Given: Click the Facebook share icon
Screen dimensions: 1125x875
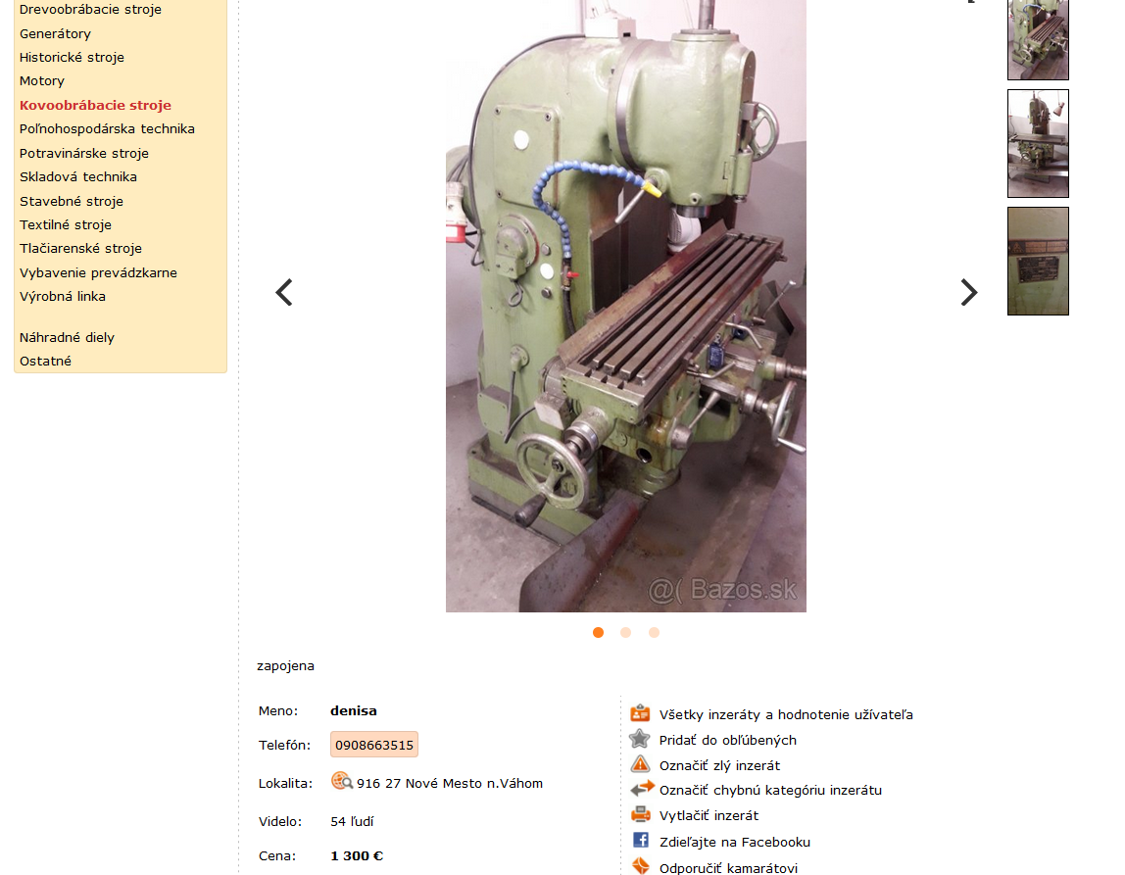Looking at the screenshot, I should point(641,841).
